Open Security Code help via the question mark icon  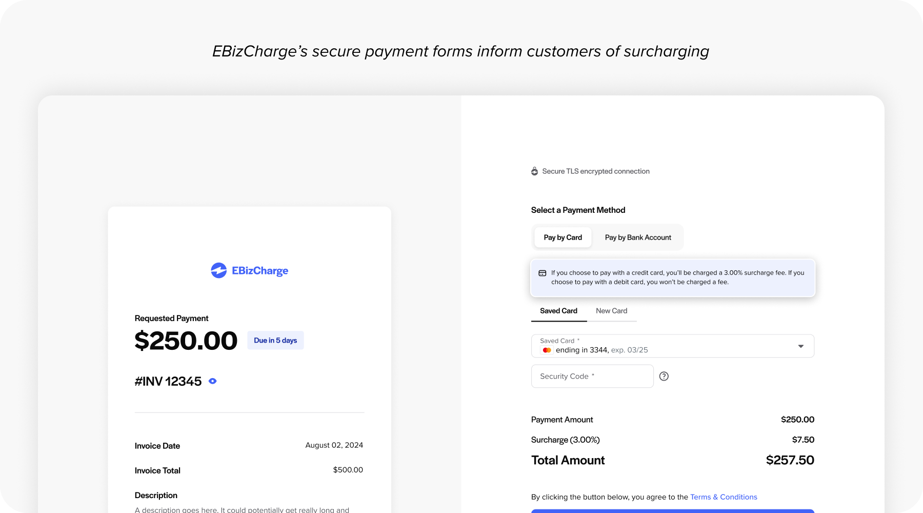point(665,376)
